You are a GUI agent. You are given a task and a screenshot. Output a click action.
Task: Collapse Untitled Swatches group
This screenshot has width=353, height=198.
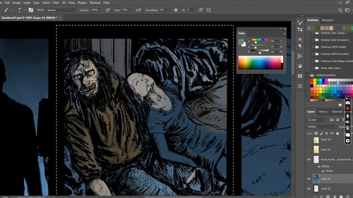click(x=308, y=75)
